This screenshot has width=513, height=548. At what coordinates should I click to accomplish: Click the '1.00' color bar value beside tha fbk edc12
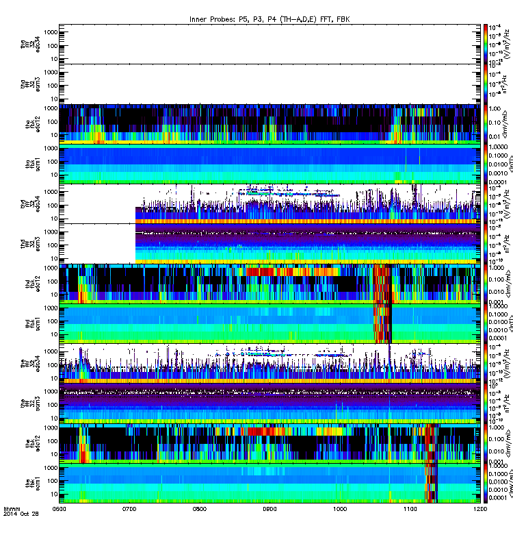click(495, 109)
